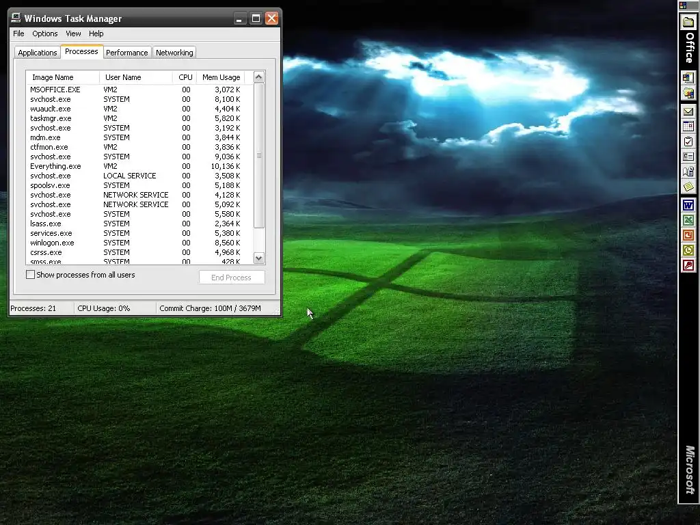Click the 10,136 K memory value
Screen dimensions: 700x525
[x=226, y=166]
